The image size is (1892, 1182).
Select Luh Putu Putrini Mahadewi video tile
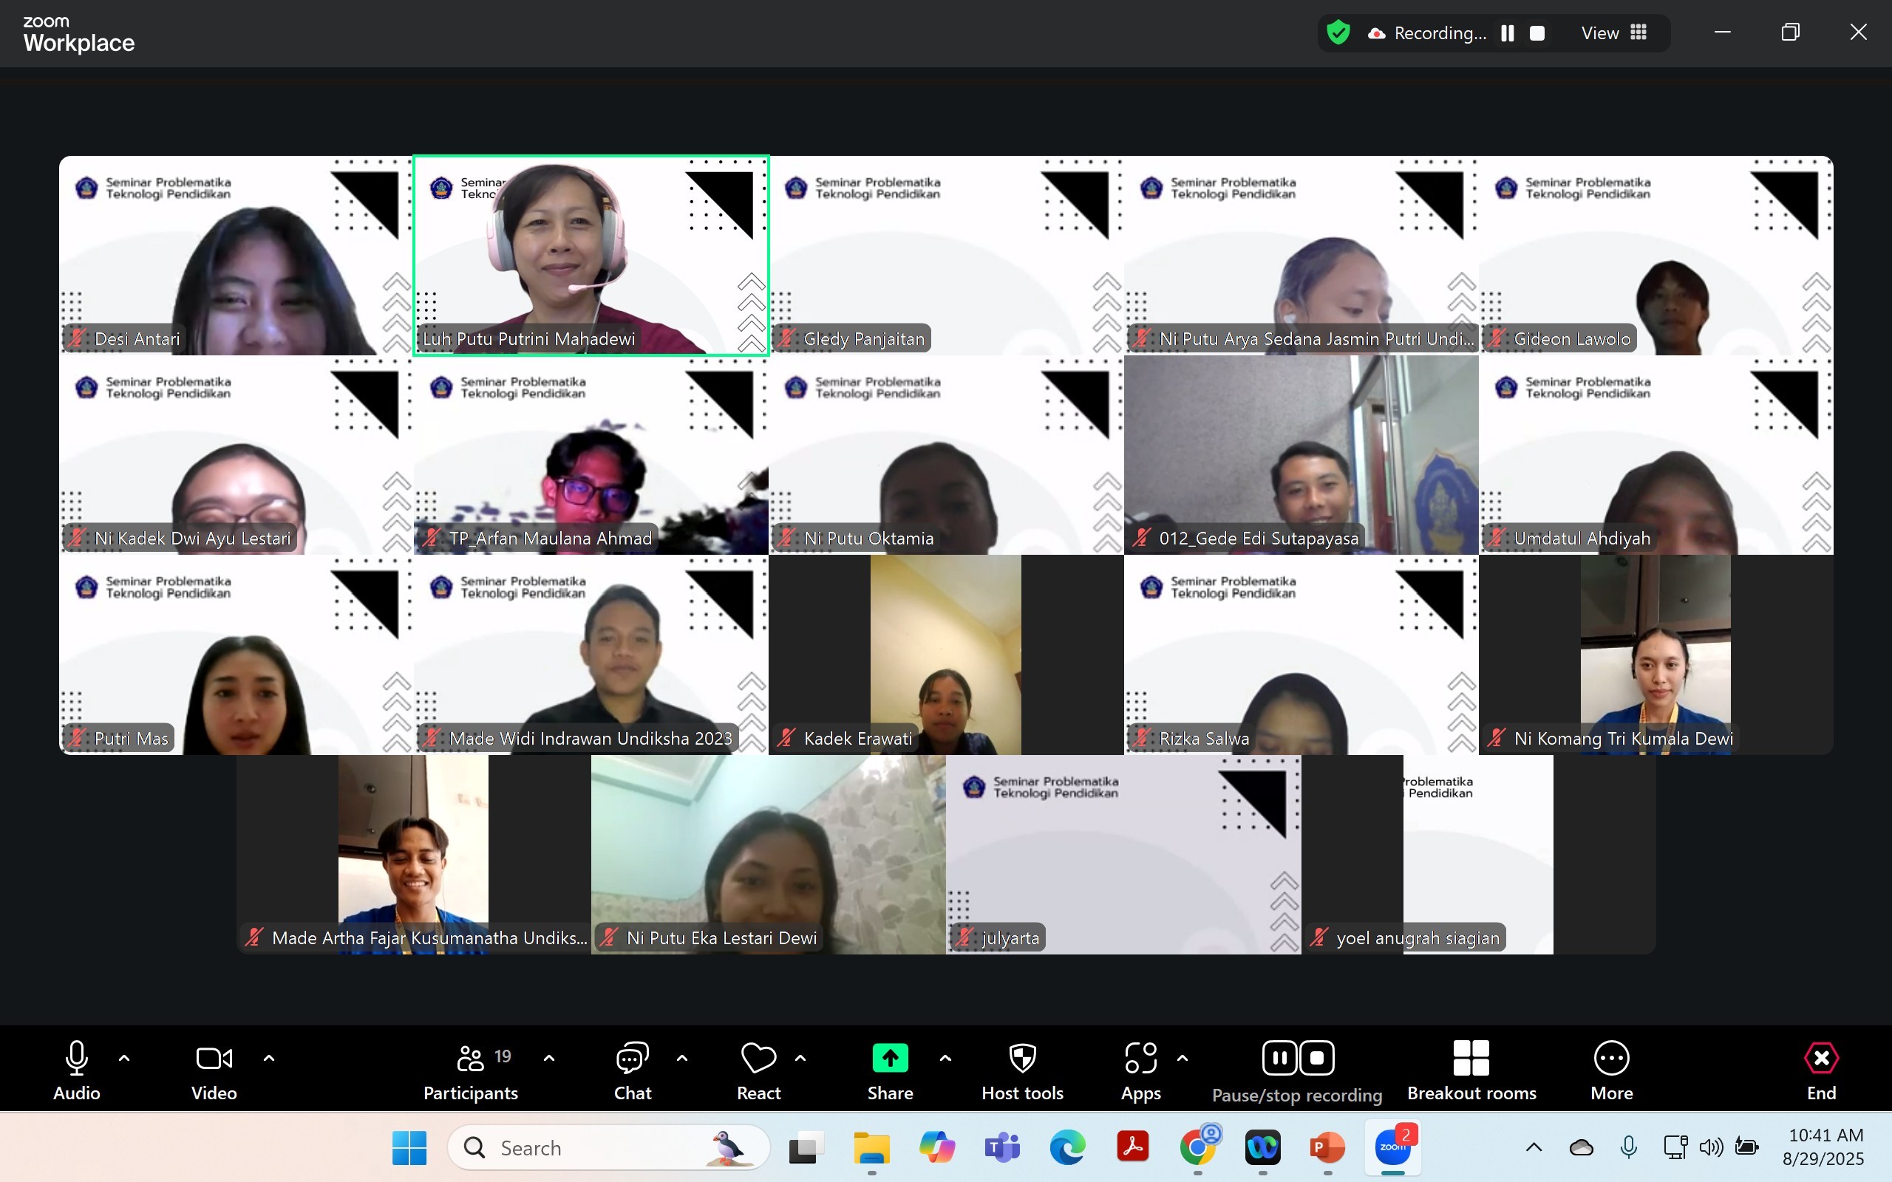(x=591, y=256)
